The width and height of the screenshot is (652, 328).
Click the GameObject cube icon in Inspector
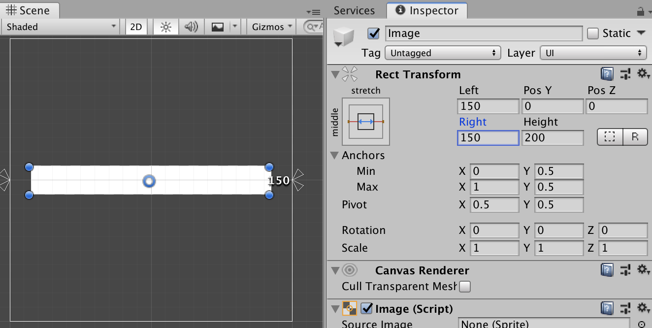pyautogui.click(x=343, y=36)
